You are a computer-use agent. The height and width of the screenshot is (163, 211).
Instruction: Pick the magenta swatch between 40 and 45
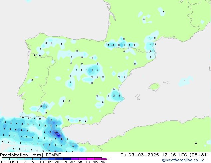[90, 159]
